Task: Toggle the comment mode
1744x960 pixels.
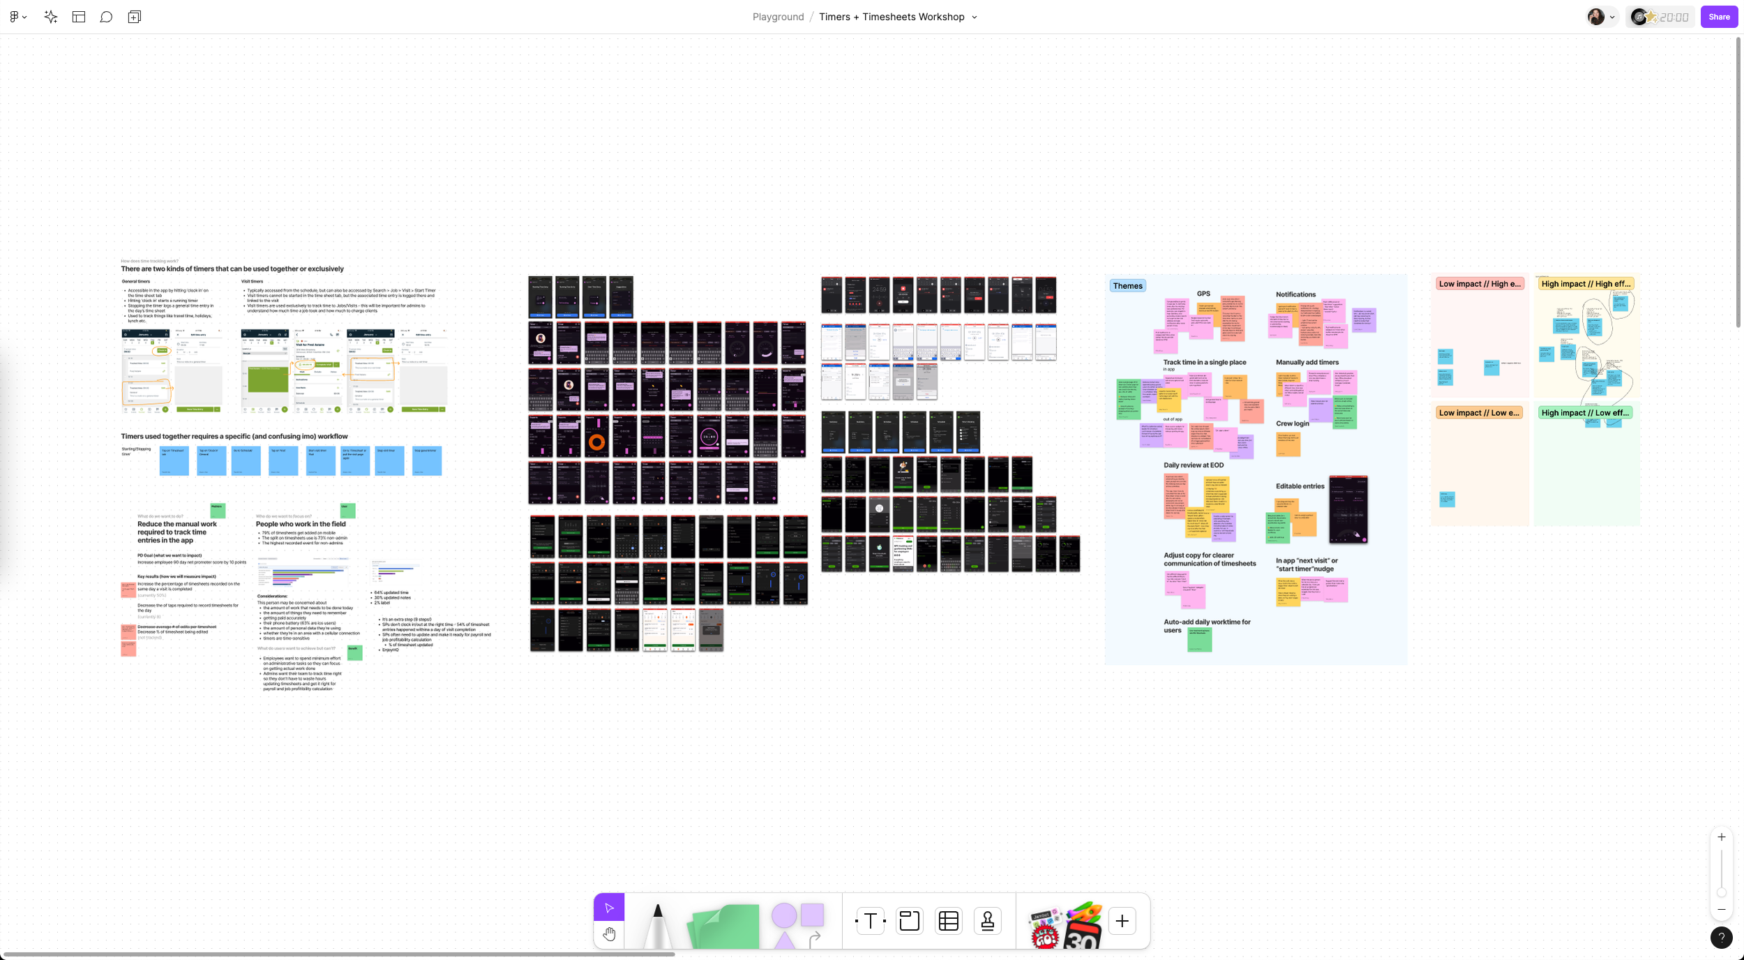Action: click(x=106, y=17)
